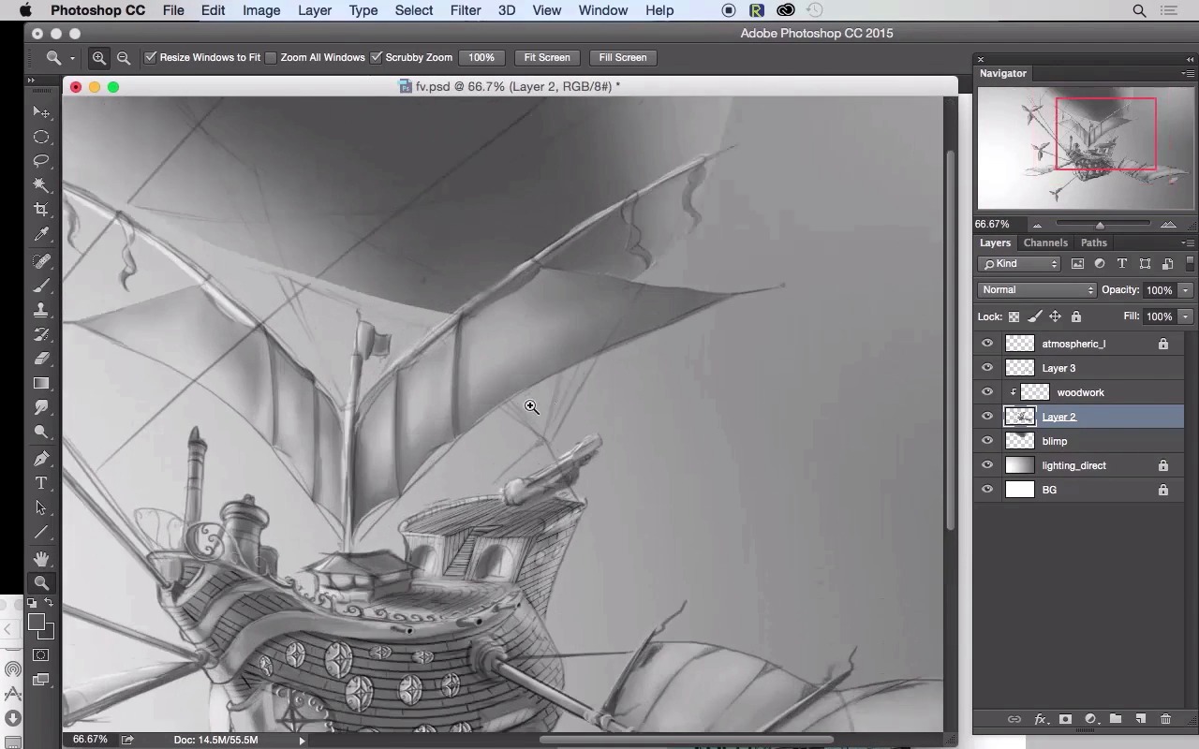Open the Filter menu
Image resolution: width=1199 pixels, height=749 pixels.
465,10
